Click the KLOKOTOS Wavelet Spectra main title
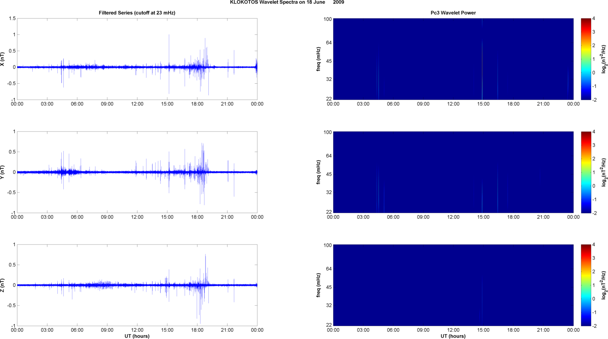The height and width of the screenshot is (339, 608). click(x=287, y=2)
